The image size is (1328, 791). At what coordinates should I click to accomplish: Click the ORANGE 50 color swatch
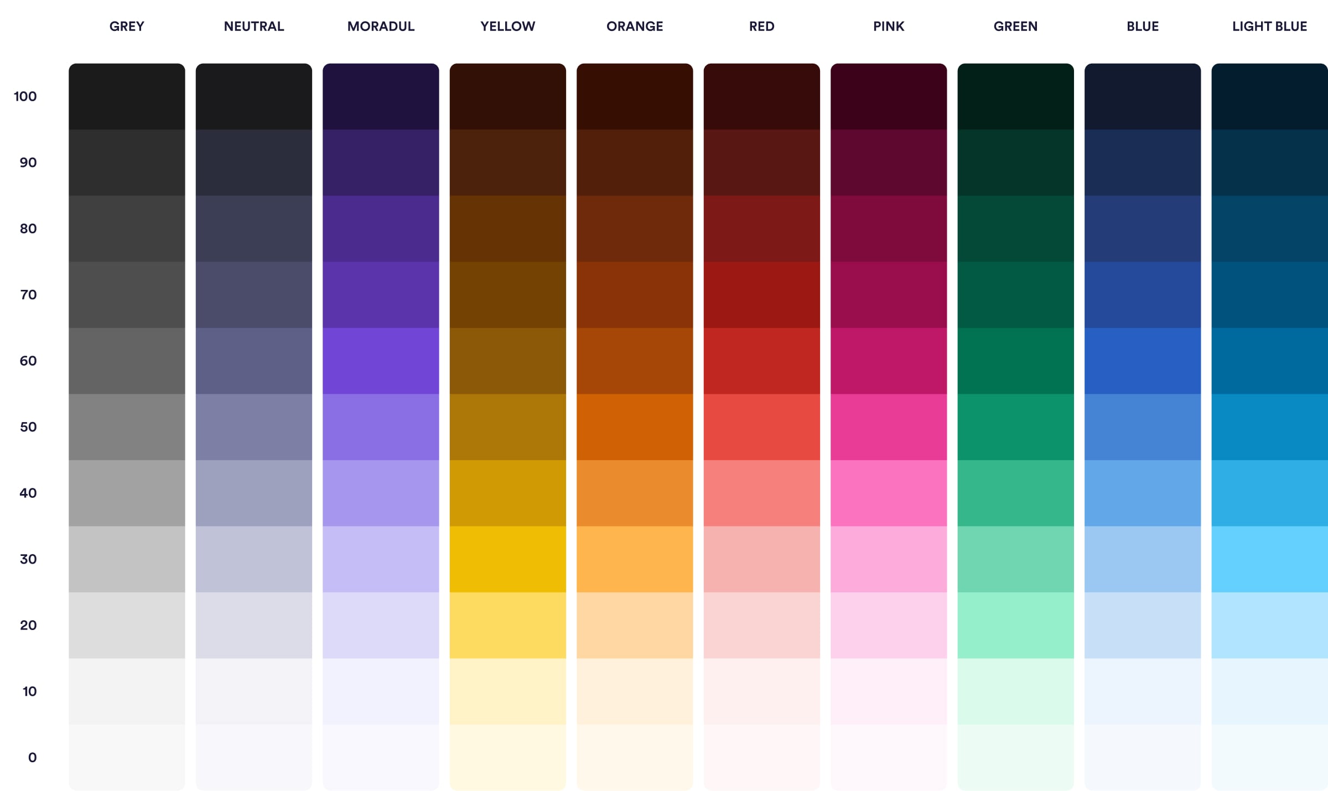tap(634, 426)
